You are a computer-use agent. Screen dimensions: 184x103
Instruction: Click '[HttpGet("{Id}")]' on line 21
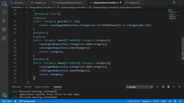click(47, 14)
